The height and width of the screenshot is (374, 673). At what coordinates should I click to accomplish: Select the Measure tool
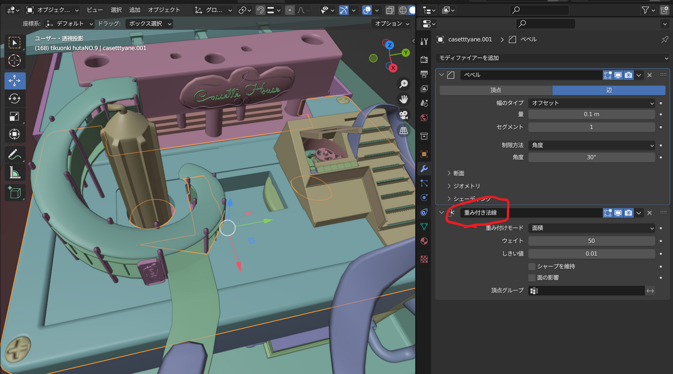coord(15,174)
